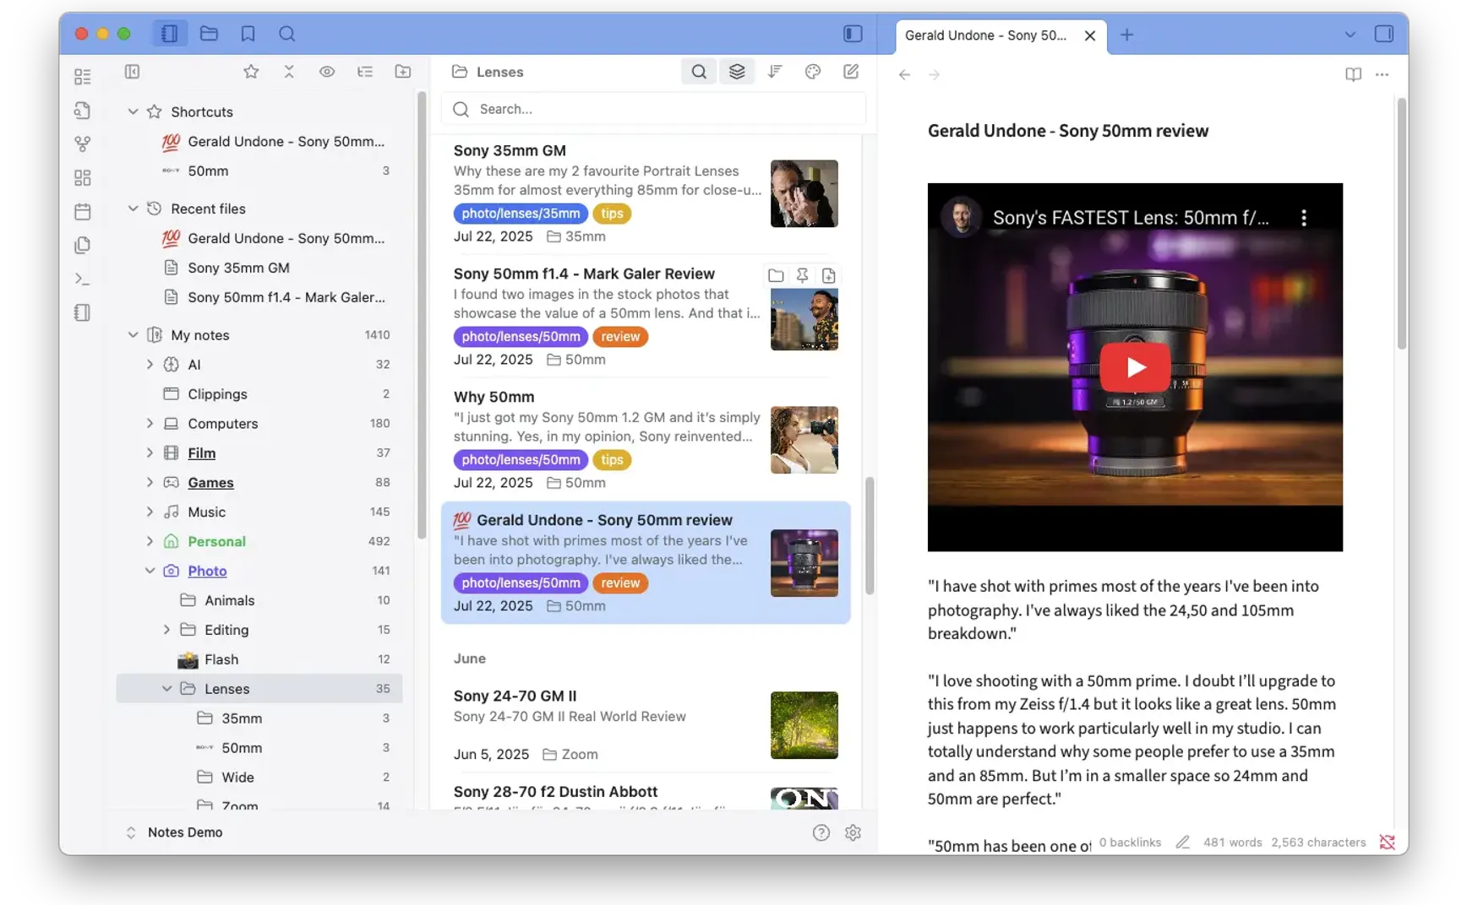The width and height of the screenshot is (1467, 905).
Task: Expand the Computers folder
Action: click(150, 423)
